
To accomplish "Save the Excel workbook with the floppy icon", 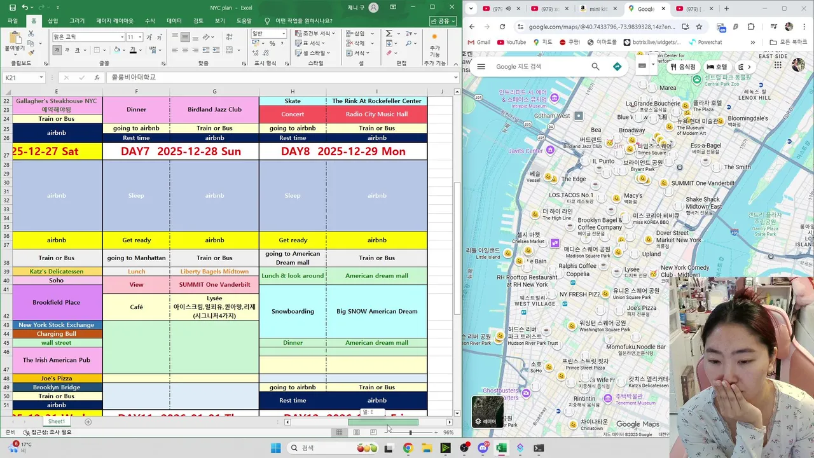I will pyautogui.click(x=13, y=8).
